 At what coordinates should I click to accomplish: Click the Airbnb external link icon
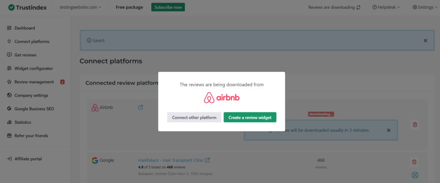pyautogui.click(x=141, y=107)
